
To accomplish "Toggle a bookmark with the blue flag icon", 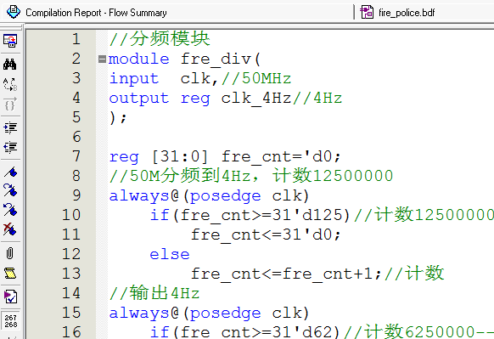I will tap(10, 172).
